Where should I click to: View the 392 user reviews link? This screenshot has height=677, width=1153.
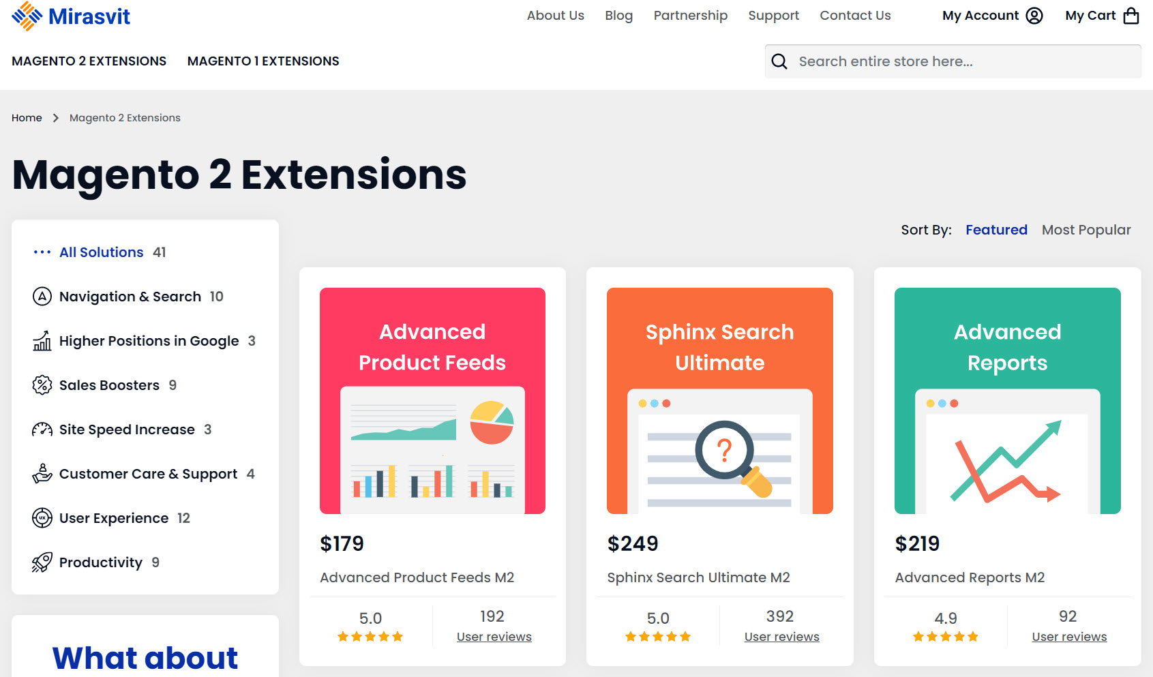point(782,637)
